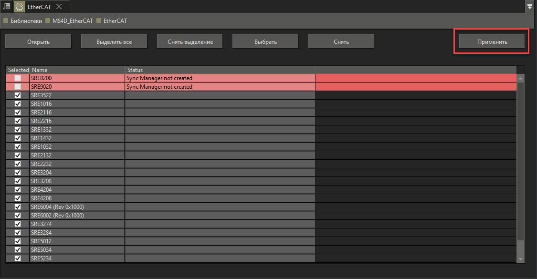Uncheck the SRE2232 checkbox

(18, 164)
